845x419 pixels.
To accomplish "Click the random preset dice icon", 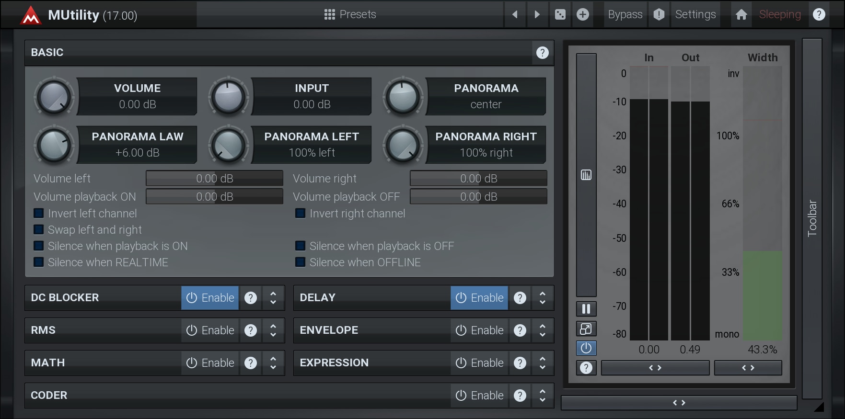I will [x=560, y=14].
